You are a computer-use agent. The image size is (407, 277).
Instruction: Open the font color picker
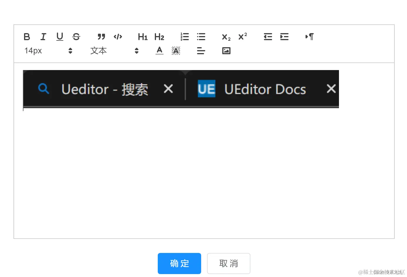[x=159, y=50]
